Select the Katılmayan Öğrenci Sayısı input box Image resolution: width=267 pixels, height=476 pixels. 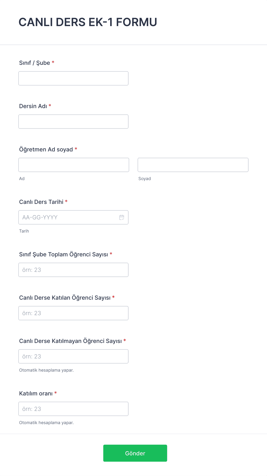(x=73, y=356)
